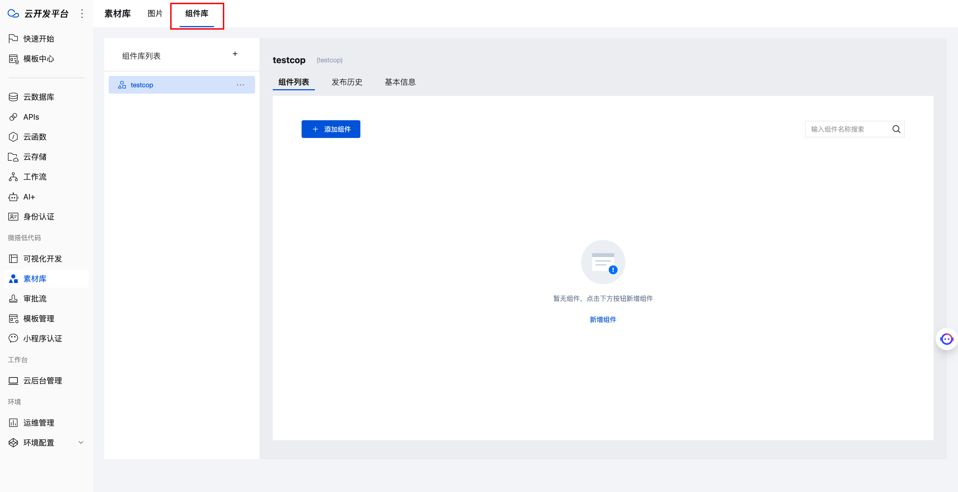Screen dimensions: 958x492
Task: Open the 基本信息 tab
Action: click(400, 82)
